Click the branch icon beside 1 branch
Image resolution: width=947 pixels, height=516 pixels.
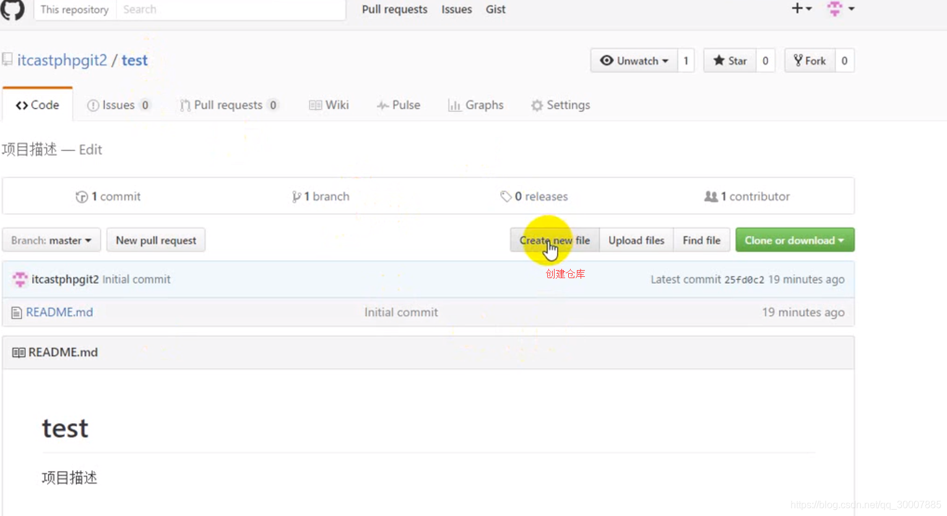click(296, 197)
